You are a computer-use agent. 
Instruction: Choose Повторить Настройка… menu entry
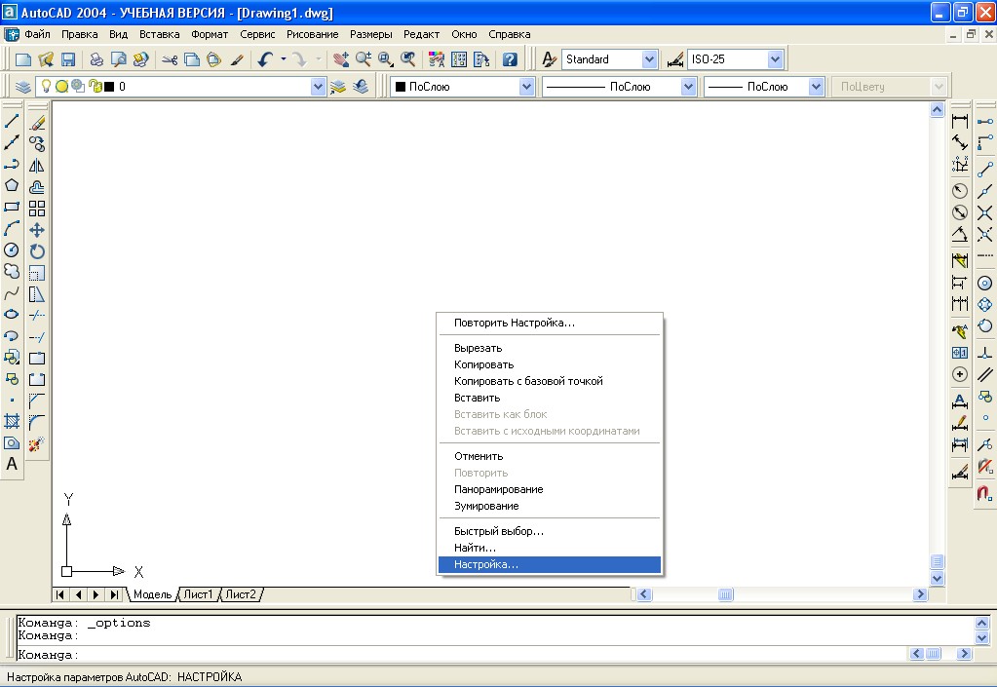coord(550,323)
